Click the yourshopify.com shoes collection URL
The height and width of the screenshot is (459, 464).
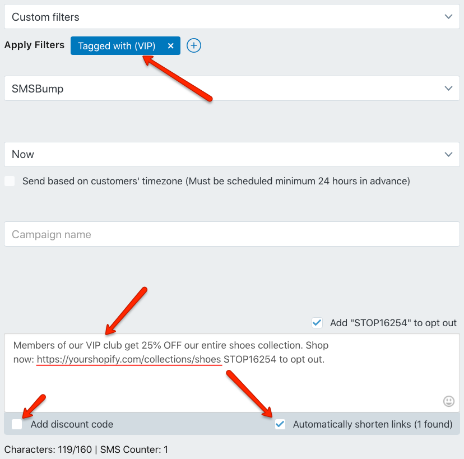click(129, 359)
